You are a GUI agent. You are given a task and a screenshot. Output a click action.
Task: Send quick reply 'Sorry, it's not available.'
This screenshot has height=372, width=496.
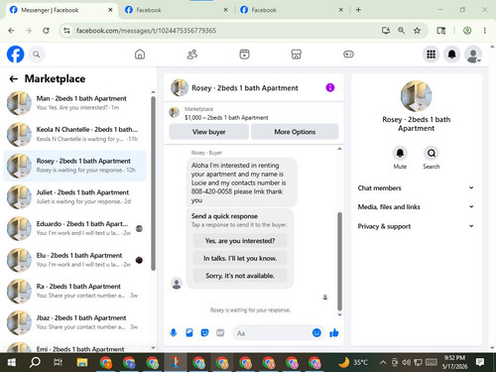[240, 276]
